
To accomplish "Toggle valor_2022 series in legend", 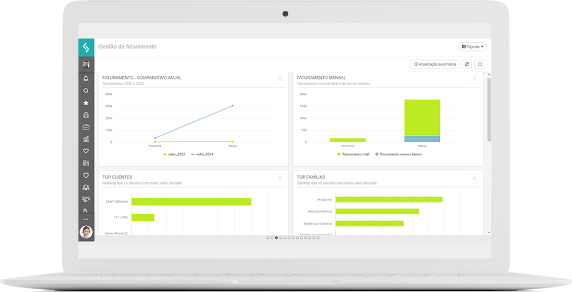I will 172,154.
